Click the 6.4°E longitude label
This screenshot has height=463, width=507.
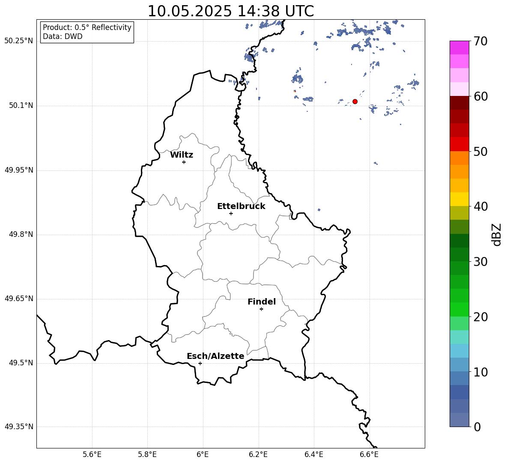click(313, 454)
